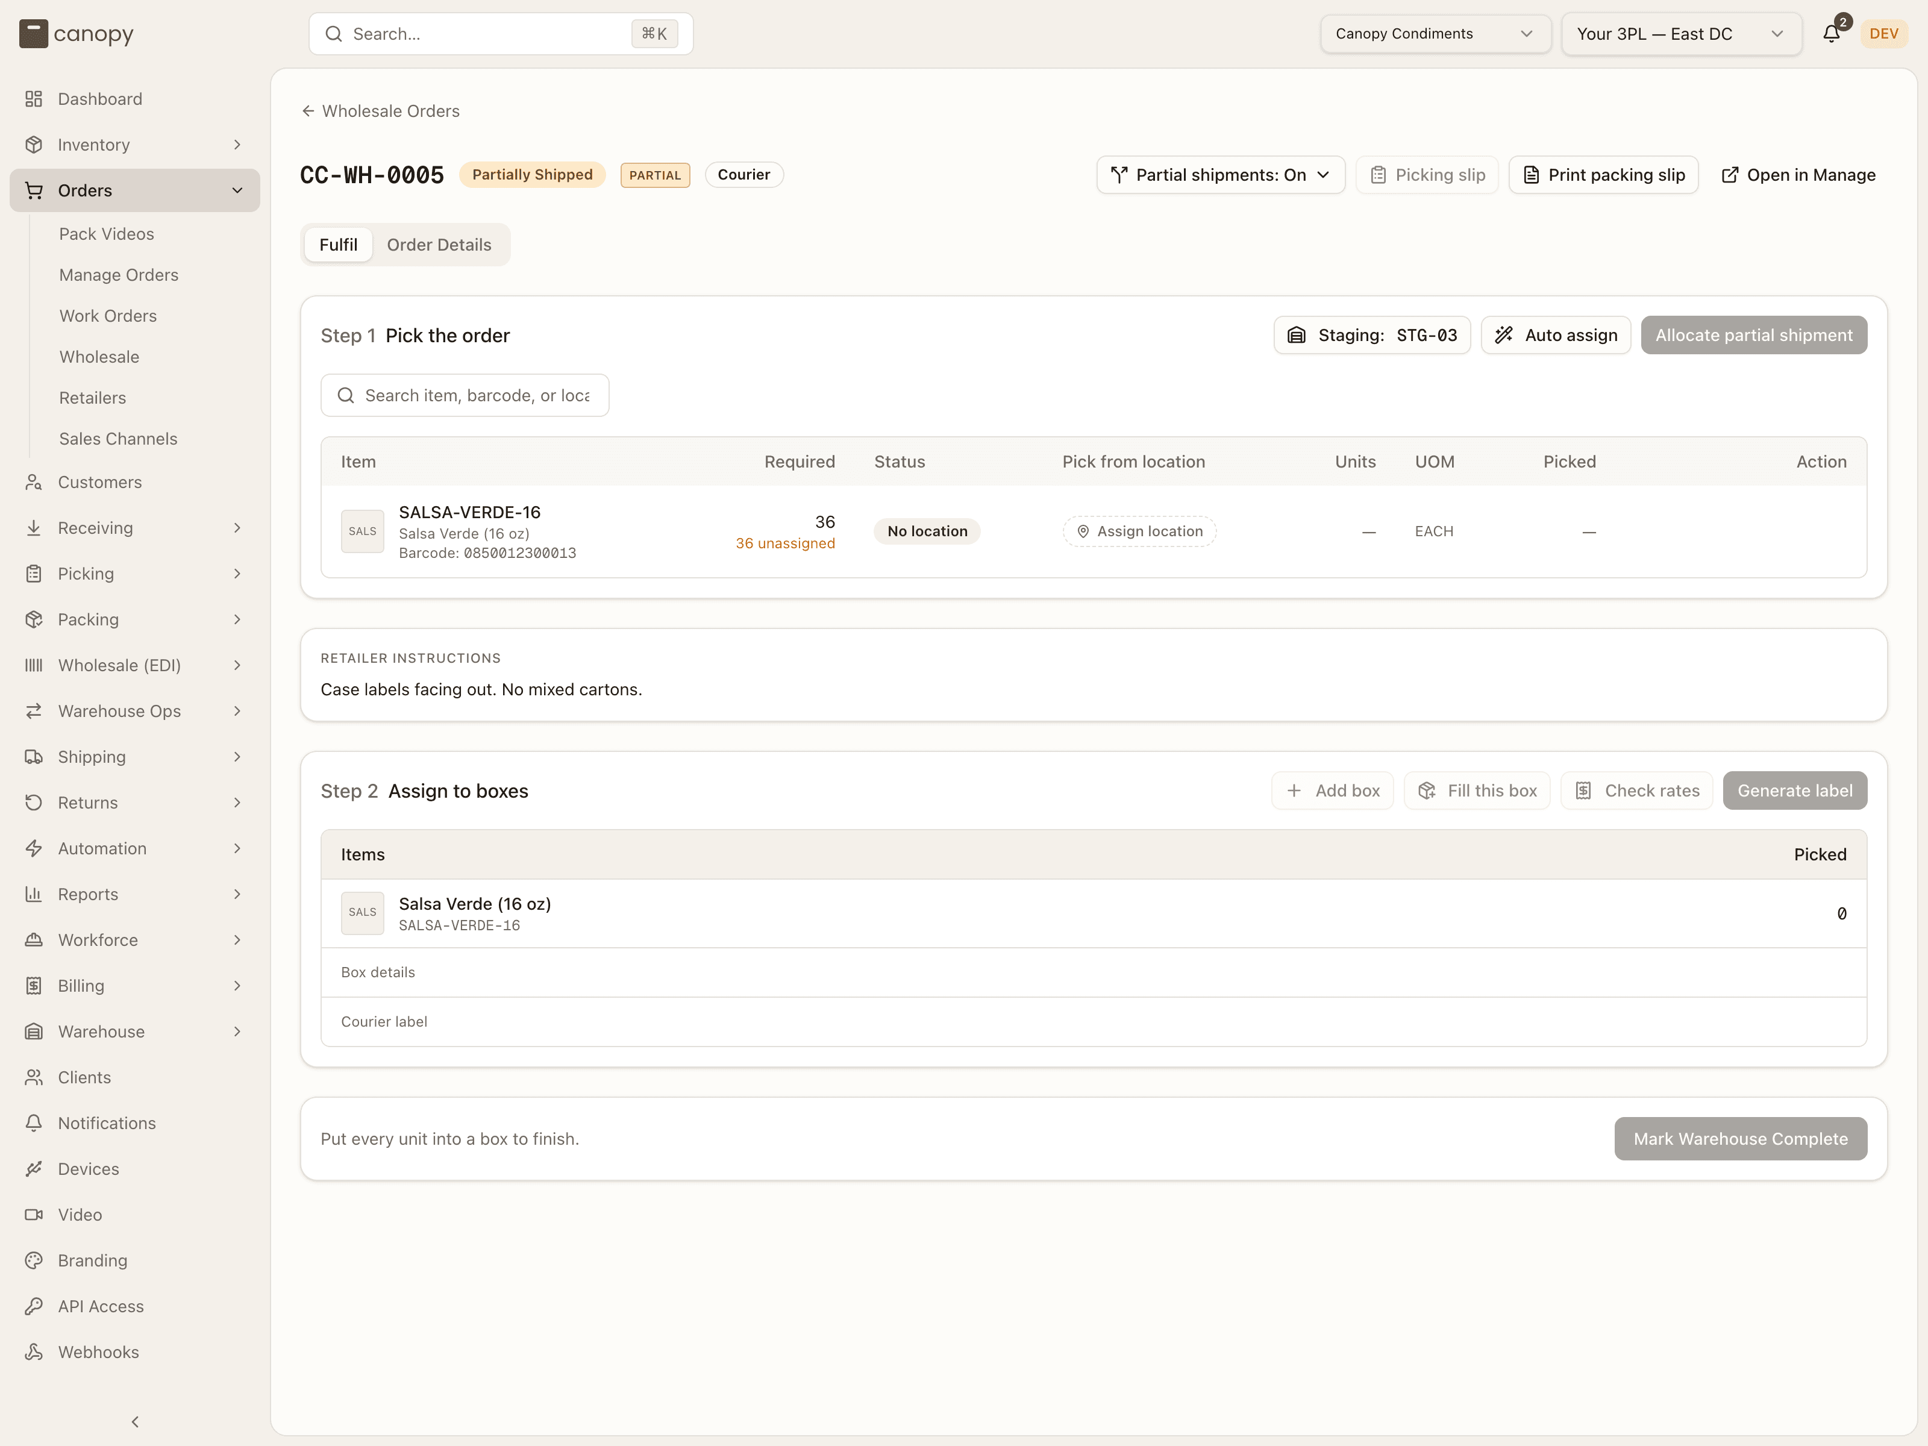Click the Dashboard grid icon
1928x1446 pixels.
click(x=34, y=98)
